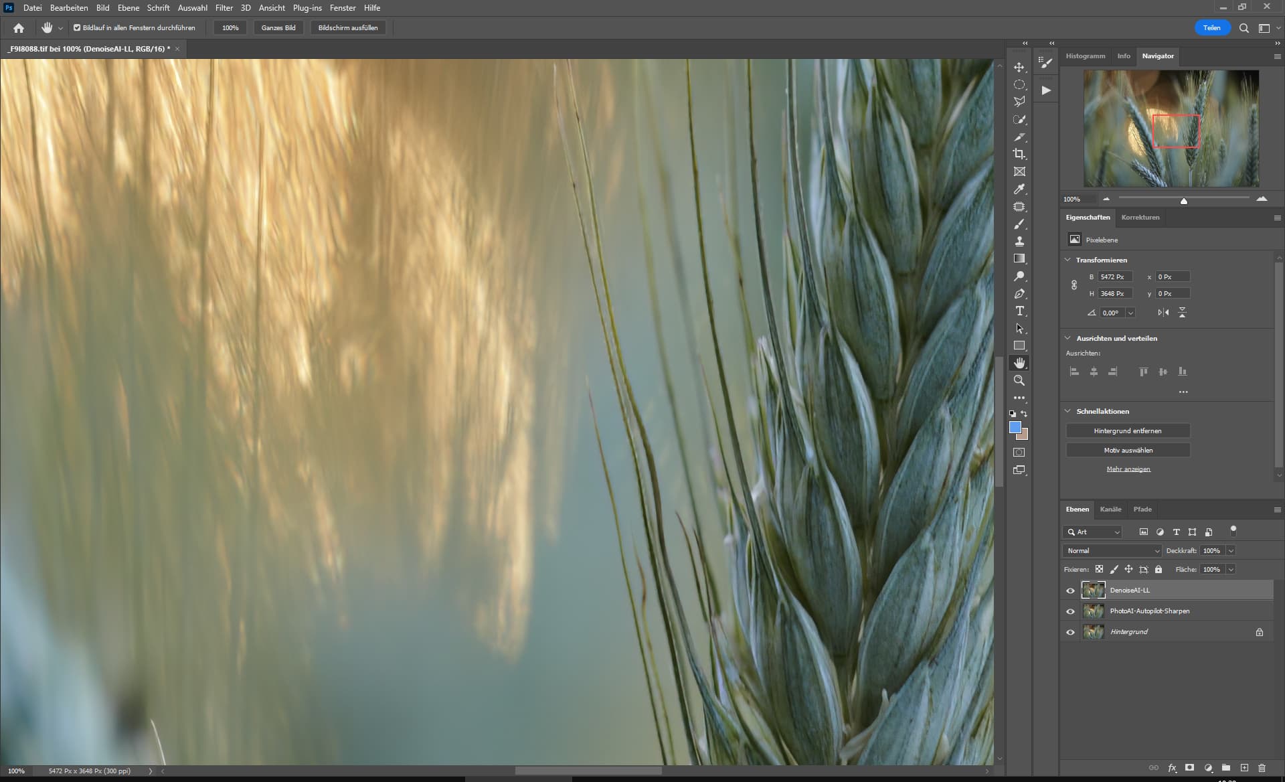Select the Type tool
1285x782 pixels.
point(1019,311)
